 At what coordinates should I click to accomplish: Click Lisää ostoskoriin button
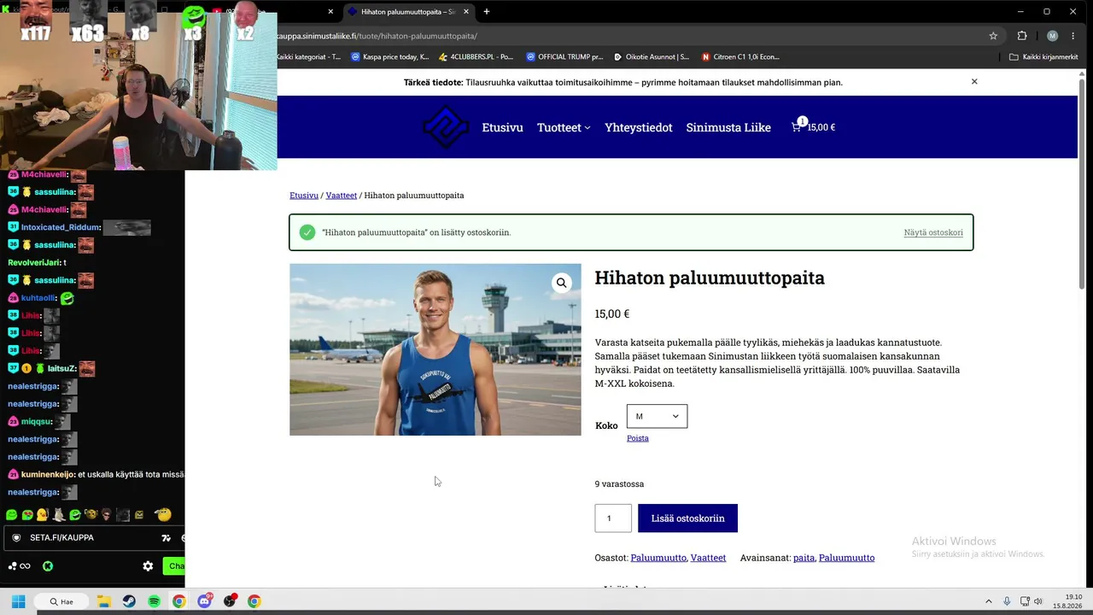687,518
